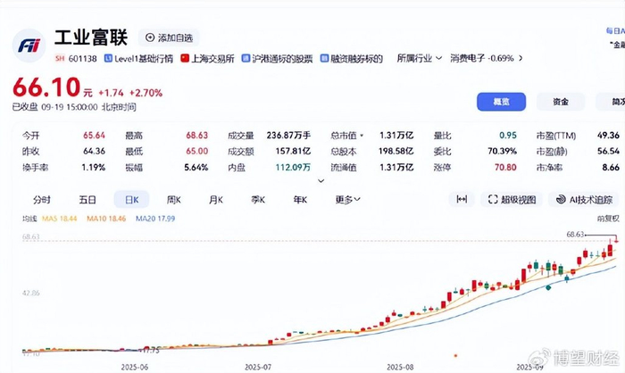Switch to the 资金 tab
Screen dimensions: 625x373
tap(561, 102)
